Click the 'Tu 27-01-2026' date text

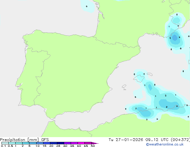click(x=126, y=140)
